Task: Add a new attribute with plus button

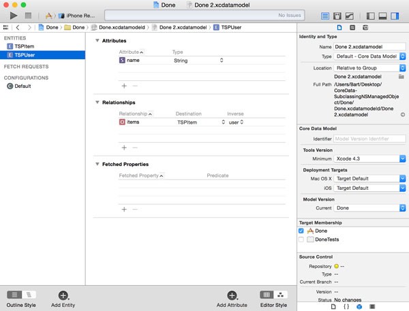Action: pyautogui.click(x=124, y=86)
